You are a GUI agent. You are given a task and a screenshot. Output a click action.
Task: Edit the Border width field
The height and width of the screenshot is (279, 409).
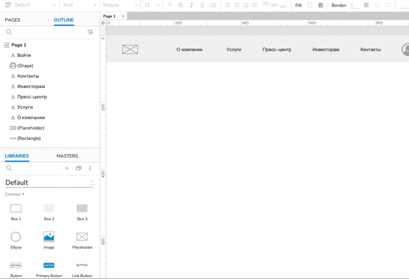pos(355,5)
